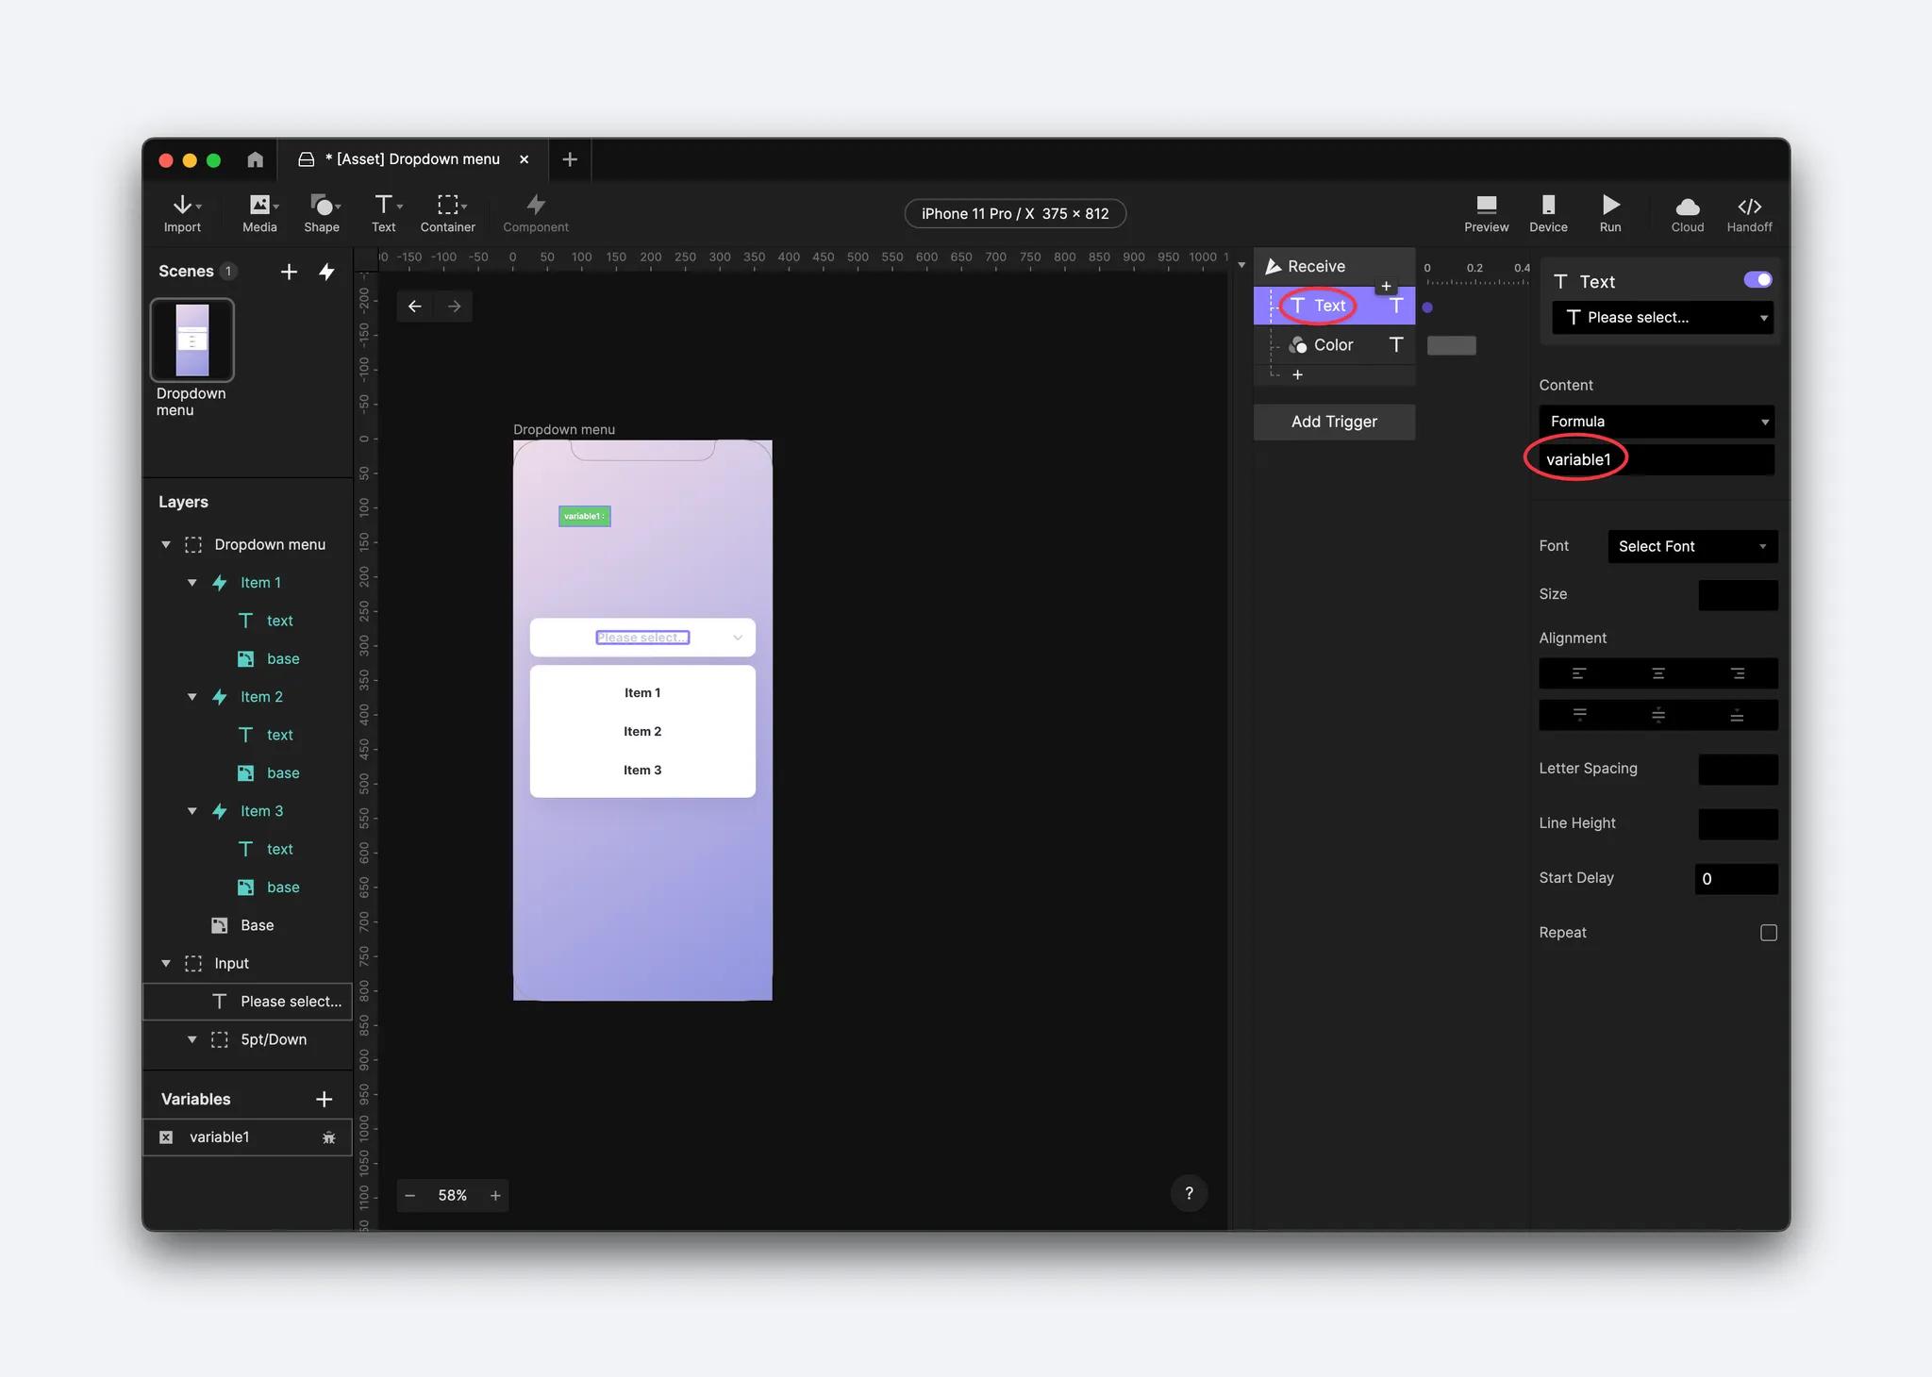Collapse the Input layer group

pos(166,964)
